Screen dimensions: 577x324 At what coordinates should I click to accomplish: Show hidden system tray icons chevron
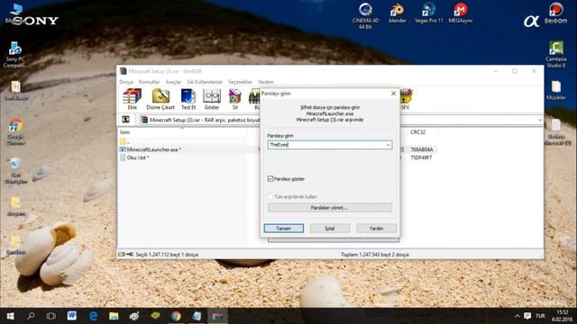517,316
